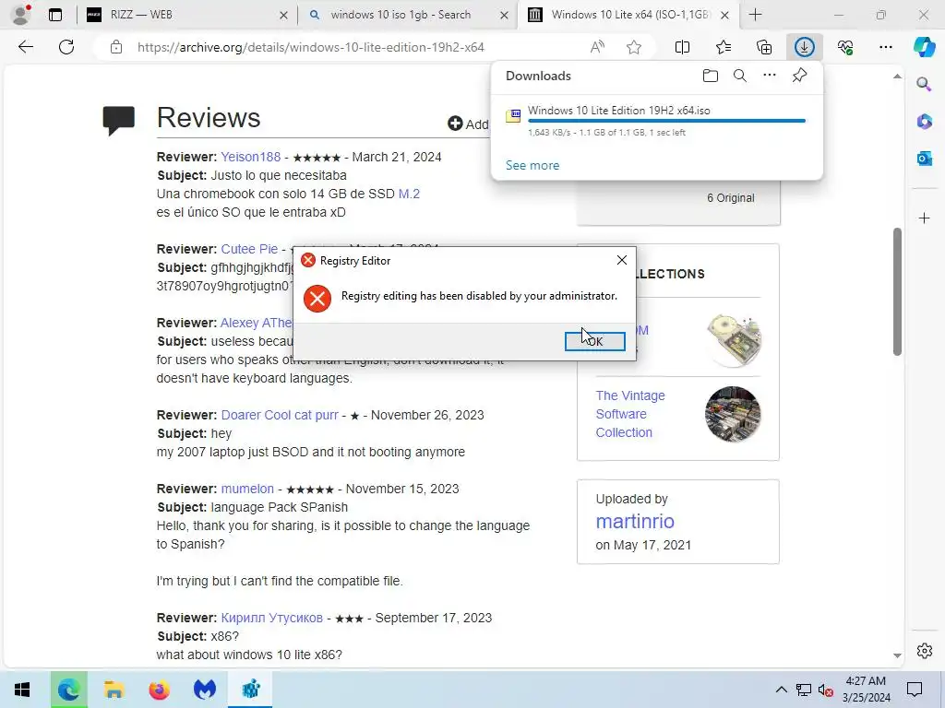This screenshot has height=708, width=945.
Task: Open reviewer Cutee Pie profile
Action: click(x=249, y=249)
